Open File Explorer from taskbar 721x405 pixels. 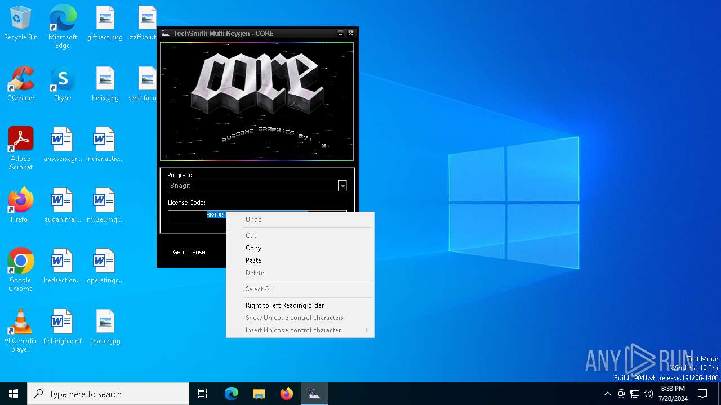(x=259, y=394)
